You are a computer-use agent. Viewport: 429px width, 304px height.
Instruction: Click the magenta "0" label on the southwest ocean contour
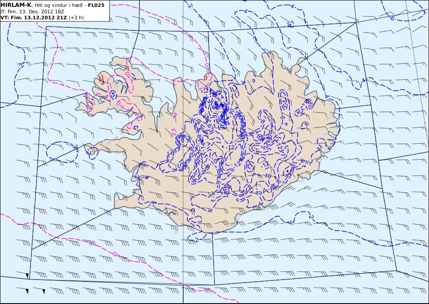click(115, 254)
